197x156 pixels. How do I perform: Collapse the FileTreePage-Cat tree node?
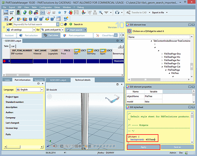point(162,67)
